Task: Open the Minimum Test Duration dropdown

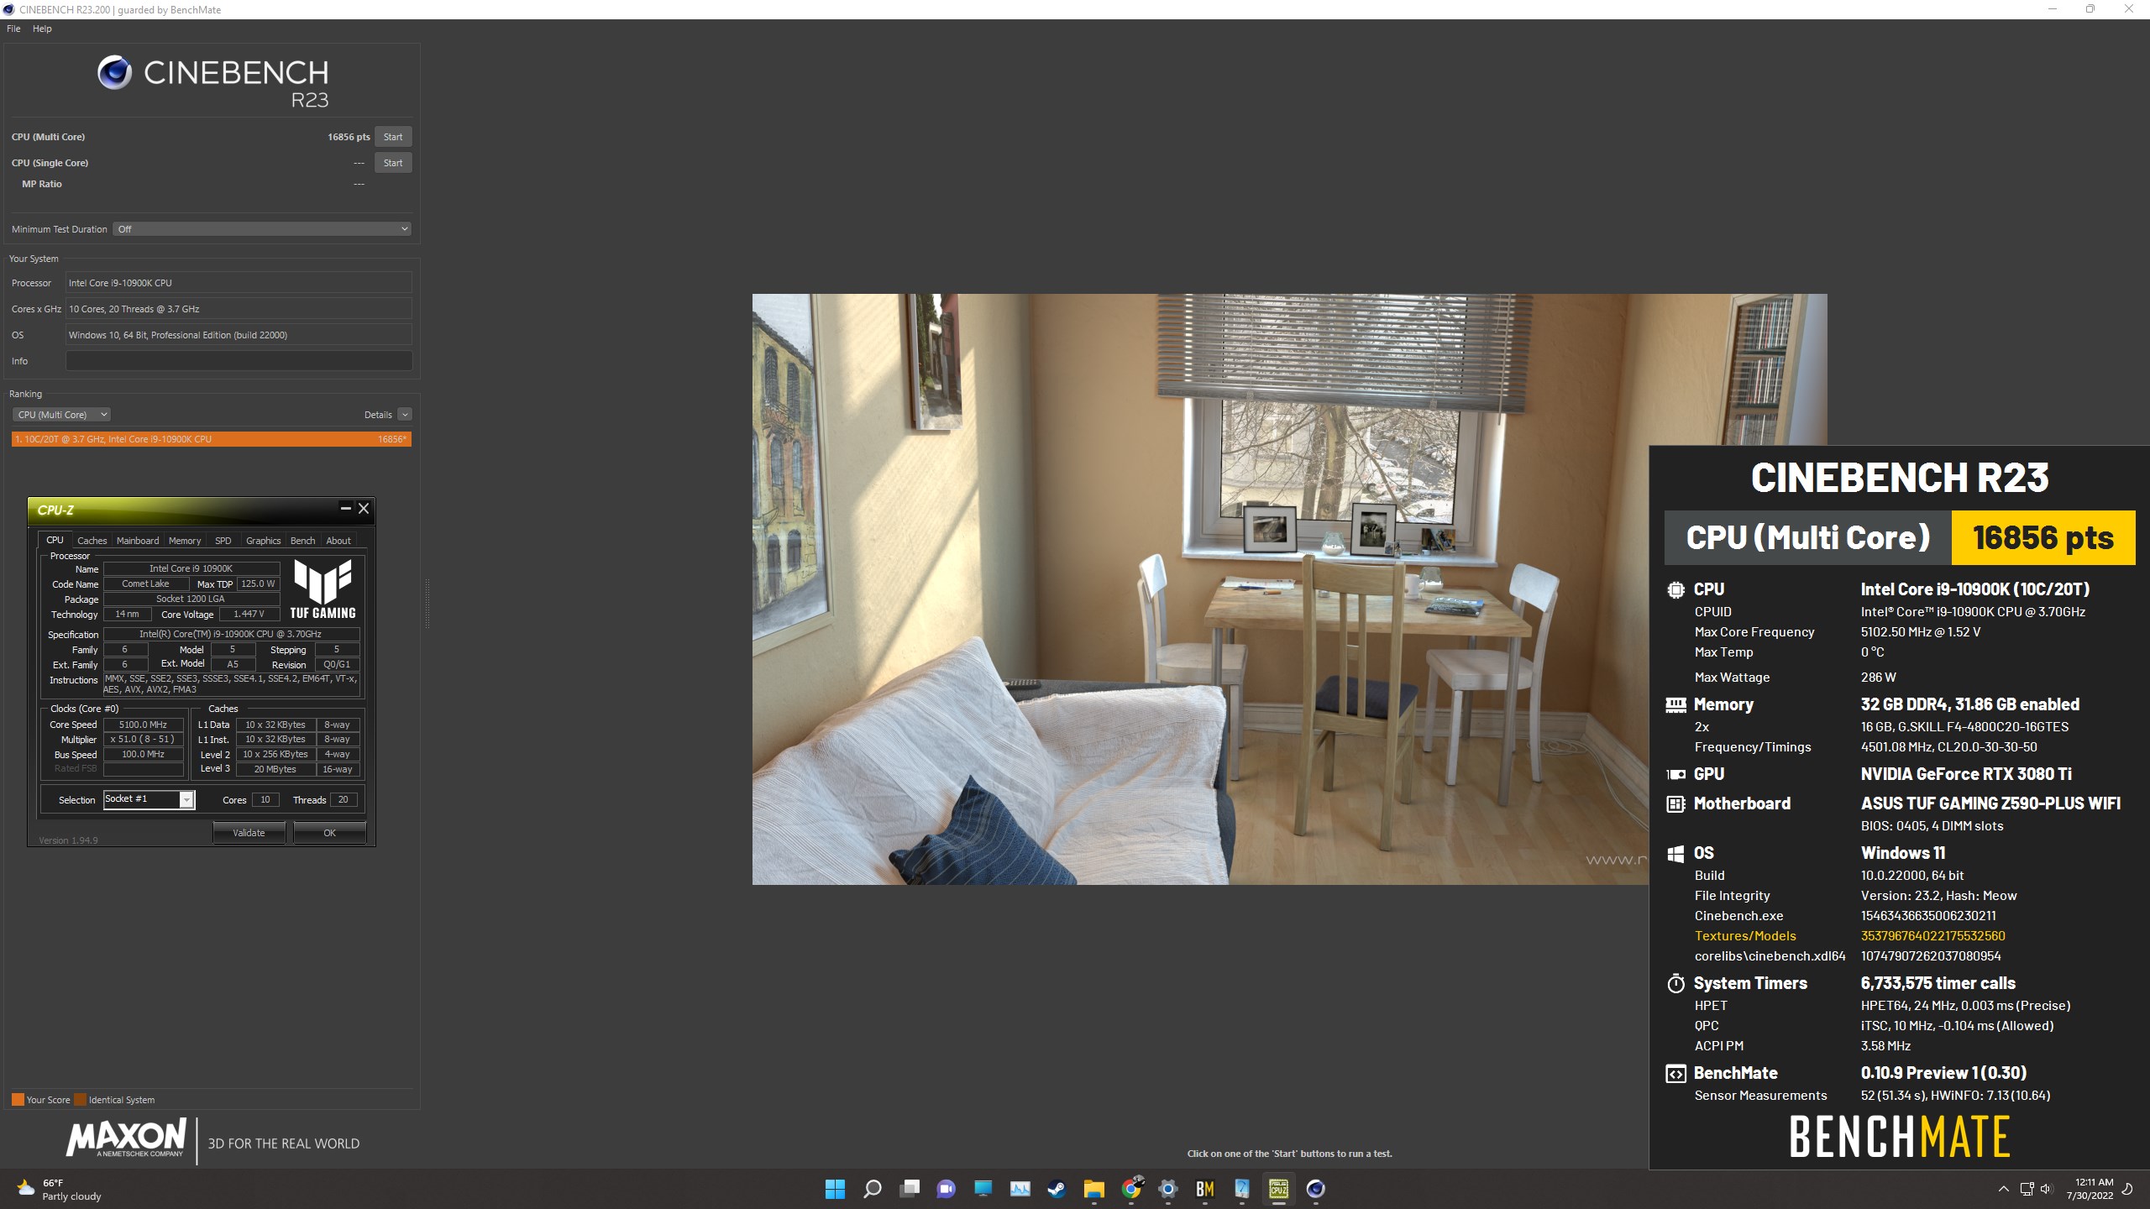Action: coord(262,229)
